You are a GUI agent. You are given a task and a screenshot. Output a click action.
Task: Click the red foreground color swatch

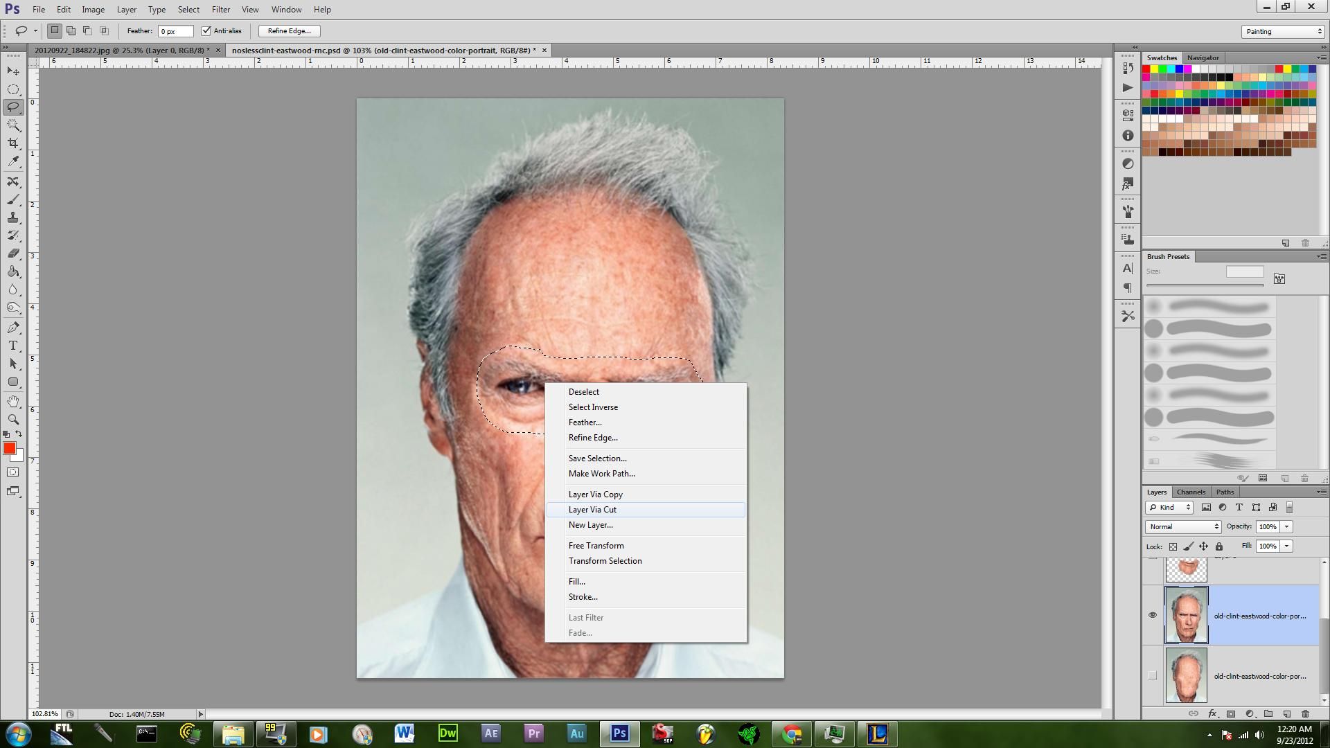pyautogui.click(x=9, y=449)
